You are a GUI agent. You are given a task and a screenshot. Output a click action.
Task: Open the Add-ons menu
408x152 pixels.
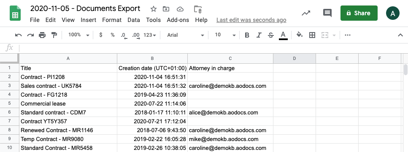tap(178, 20)
